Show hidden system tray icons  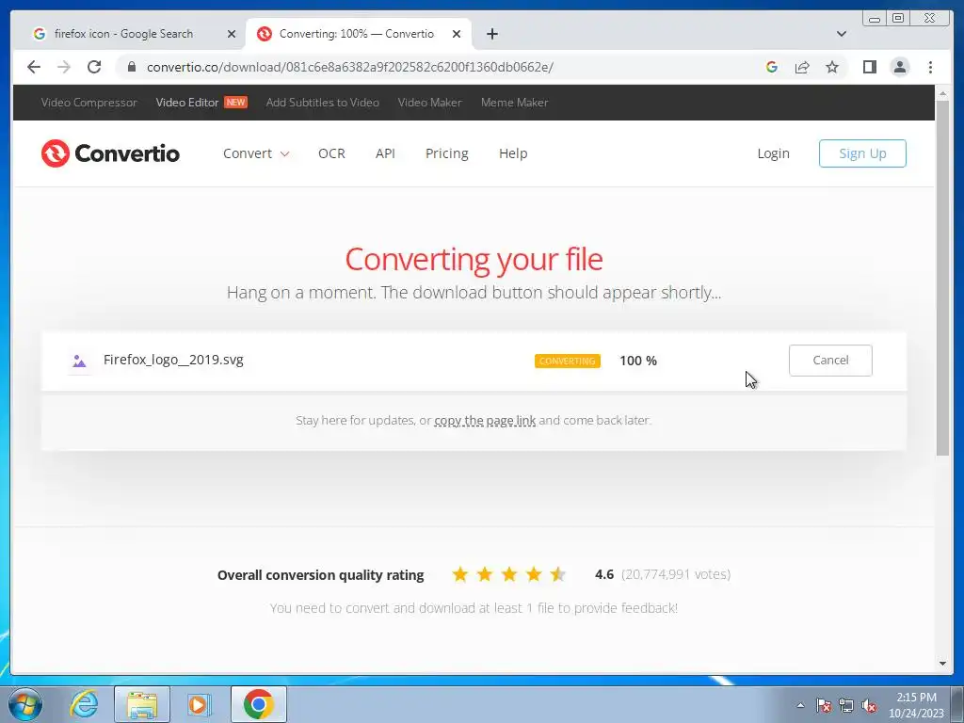click(x=800, y=705)
